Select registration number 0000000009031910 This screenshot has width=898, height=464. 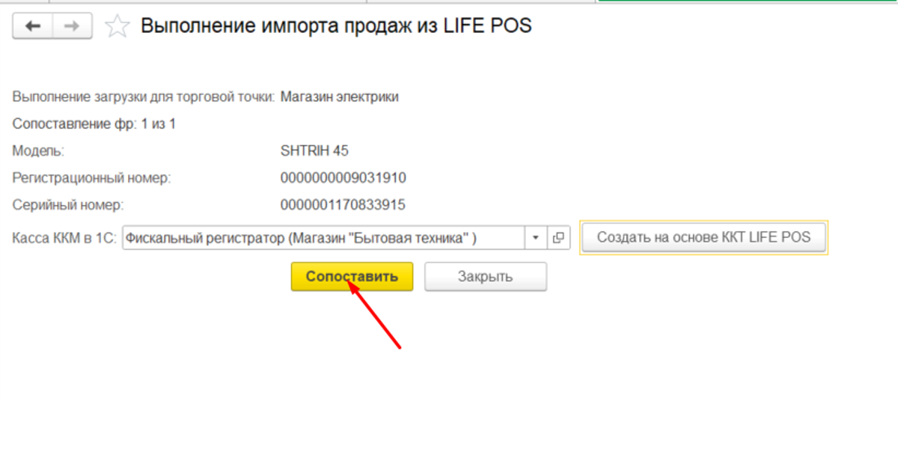[x=343, y=177]
